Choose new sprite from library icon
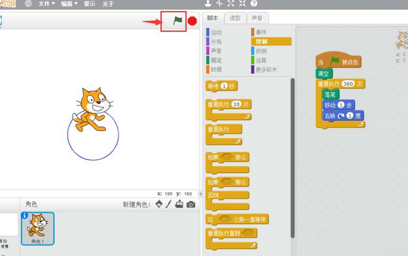This screenshot has height=256, width=408. [159, 204]
